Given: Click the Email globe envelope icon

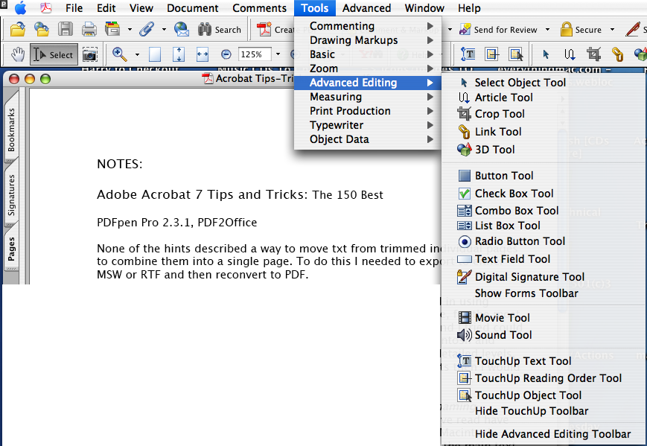Looking at the screenshot, I should pos(181,30).
